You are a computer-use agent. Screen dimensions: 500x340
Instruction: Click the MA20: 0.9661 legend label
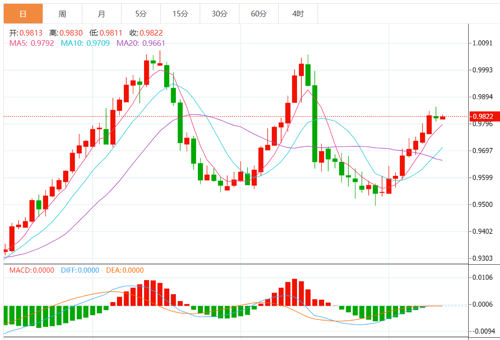click(x=141, y=43)
